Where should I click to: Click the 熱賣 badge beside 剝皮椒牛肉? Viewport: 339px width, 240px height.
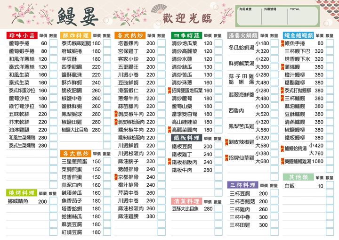(116, 114)
